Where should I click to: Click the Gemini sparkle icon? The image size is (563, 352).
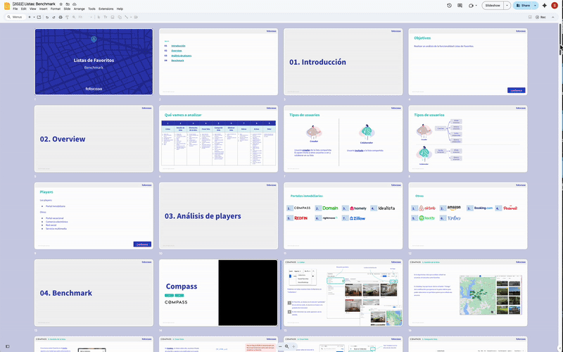[x=544, y=5]
